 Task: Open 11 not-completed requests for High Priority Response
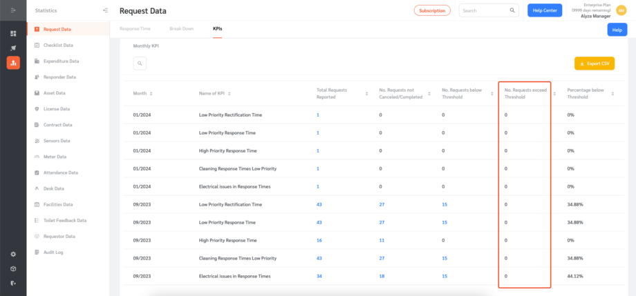(382, 240)
